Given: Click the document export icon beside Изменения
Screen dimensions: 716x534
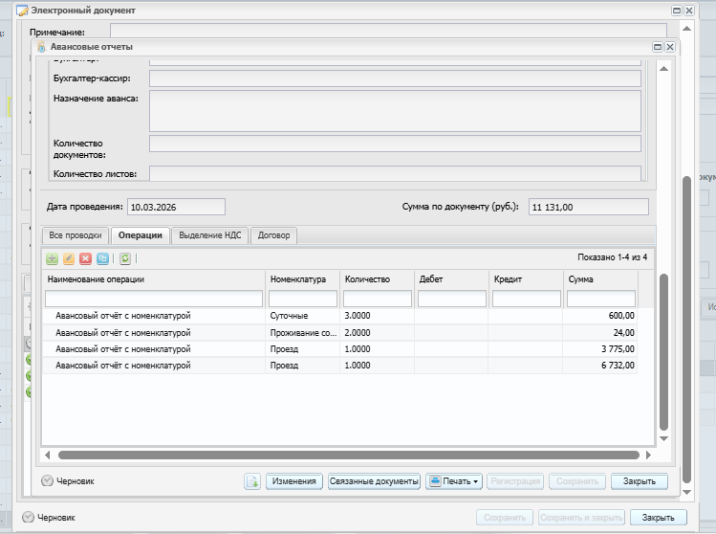Looking at the screenshot, I should pos(252,481).
